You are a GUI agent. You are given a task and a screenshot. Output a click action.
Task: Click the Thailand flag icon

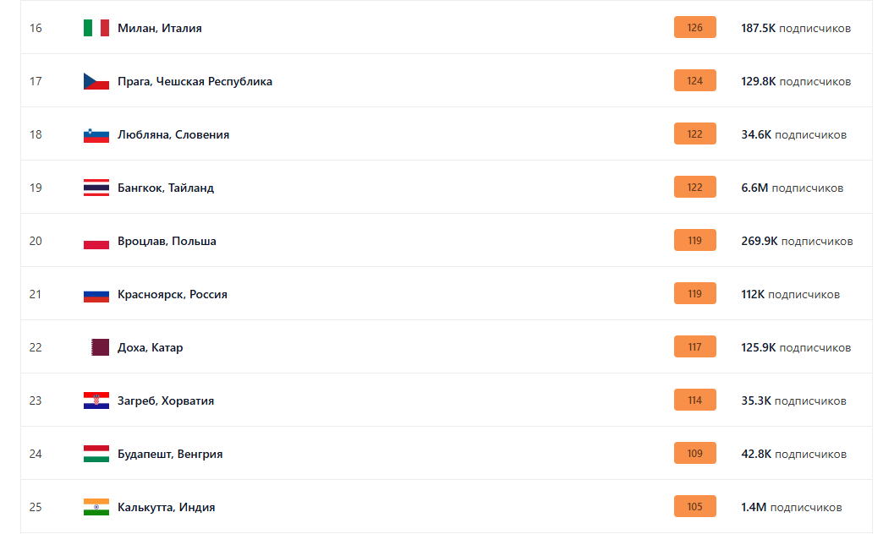[96, 188]
